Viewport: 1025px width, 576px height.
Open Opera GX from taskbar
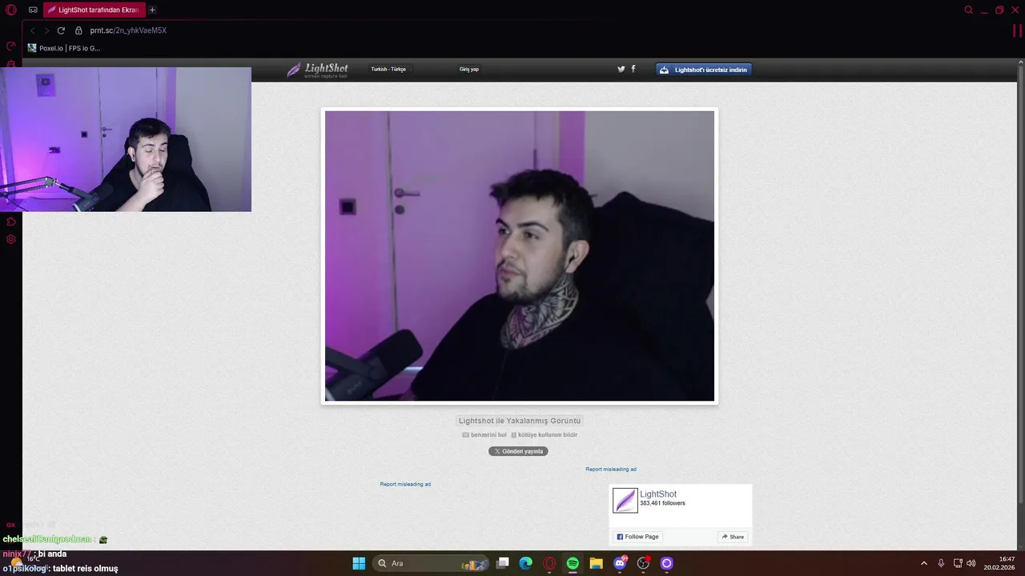click(549, 563)
